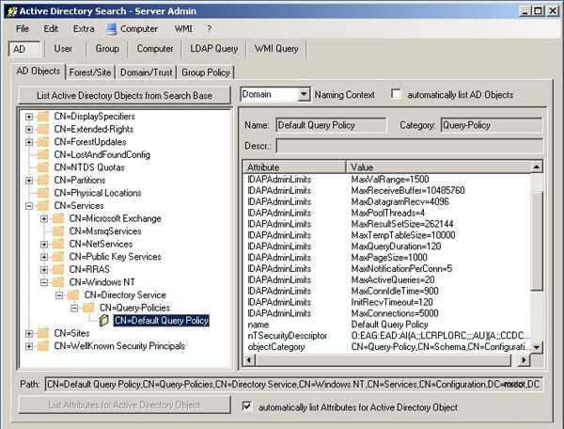Click the CN=Sites folder icon
This screenshot has height=429, width=564.
coord(44,333)
